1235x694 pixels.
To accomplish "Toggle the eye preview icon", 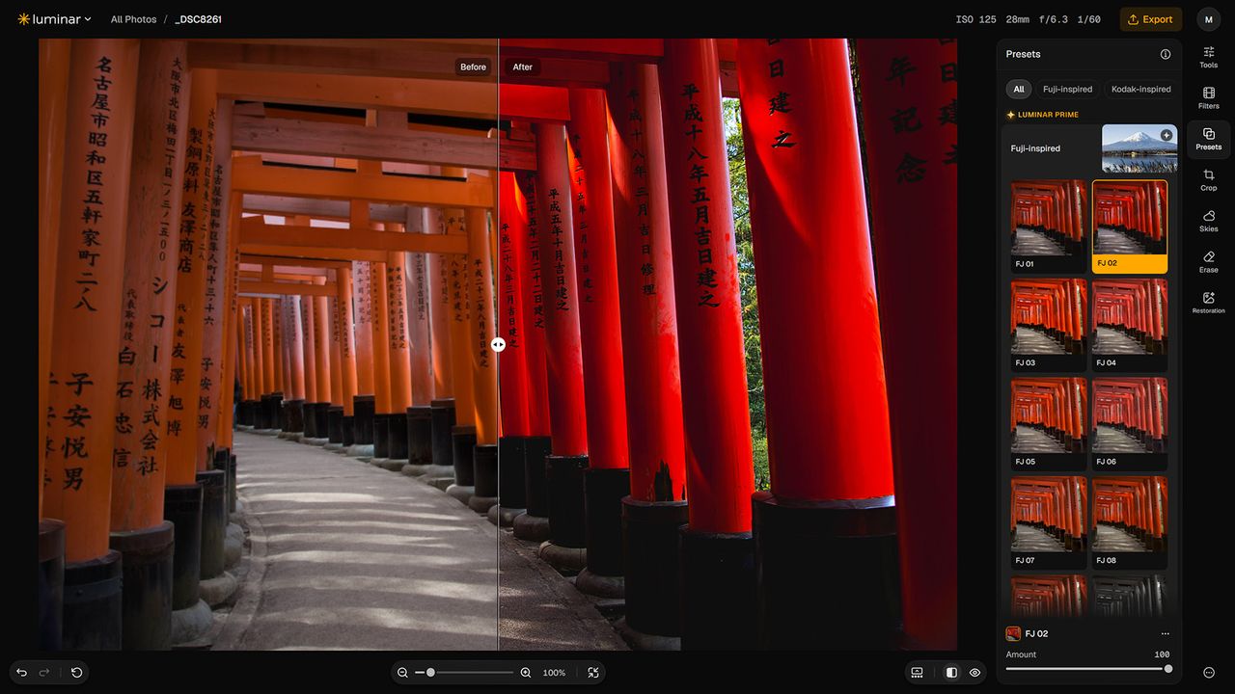I will [974, 673].
